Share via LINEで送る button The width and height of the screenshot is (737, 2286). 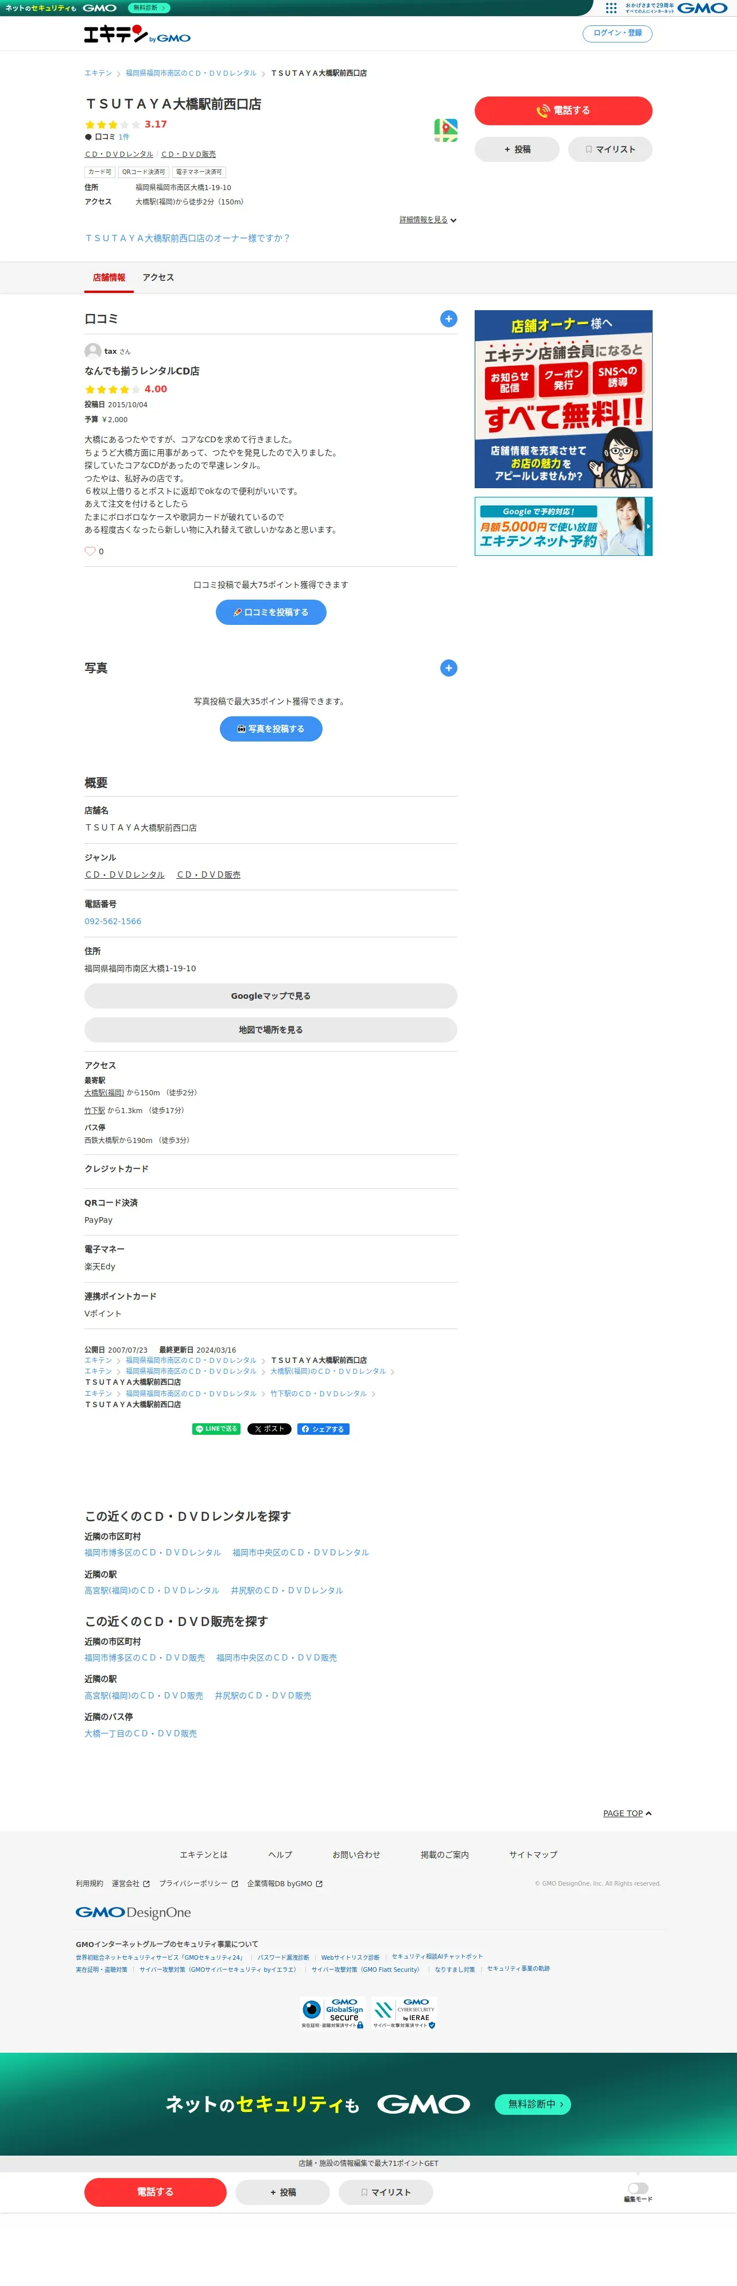click(216, 1429)
